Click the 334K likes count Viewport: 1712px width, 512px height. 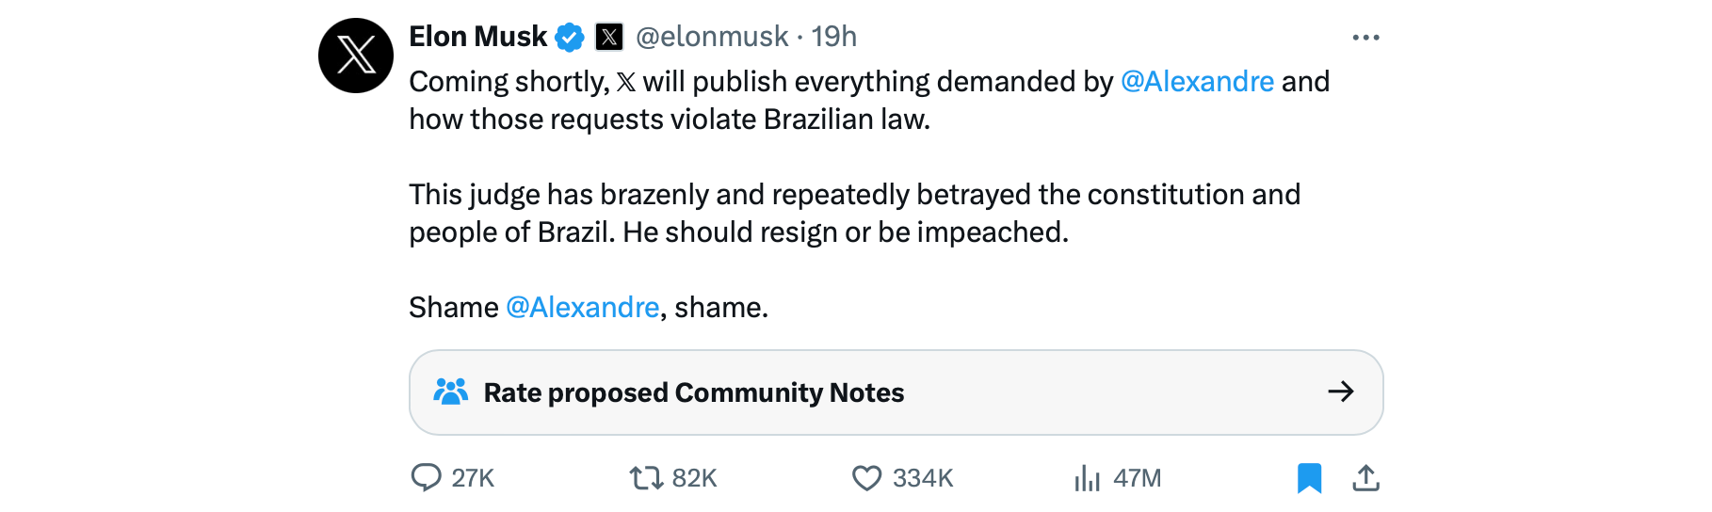tap(923, 478)
